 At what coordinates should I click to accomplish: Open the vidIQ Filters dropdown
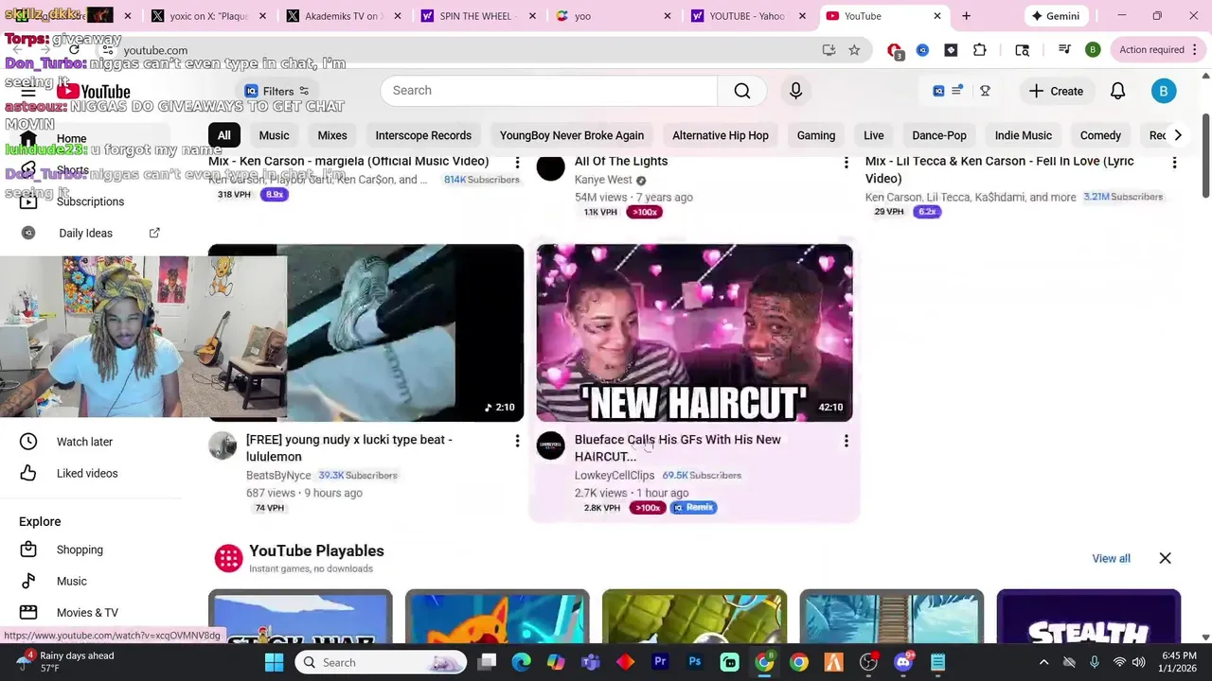[x=276, y=91]
